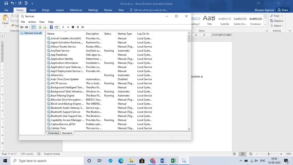Image resolution: width=293 pixels, height=165 pixels.
Task: Click the Stop Service square icon
Action: pyautogui.click(x=73, y=27)
